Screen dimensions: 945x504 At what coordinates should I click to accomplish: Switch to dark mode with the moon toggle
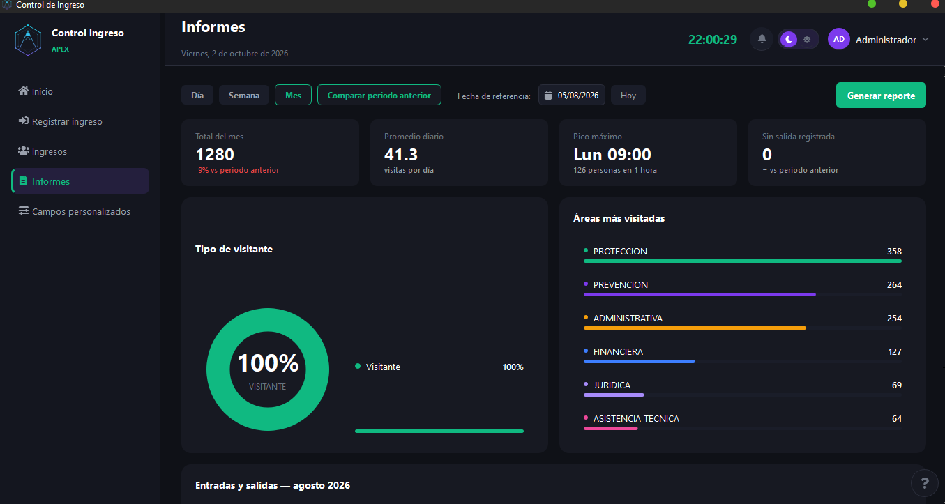click(789, 39)
